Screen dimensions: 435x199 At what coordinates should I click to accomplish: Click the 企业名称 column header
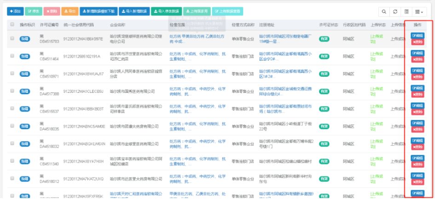click(x=118, y=25)
